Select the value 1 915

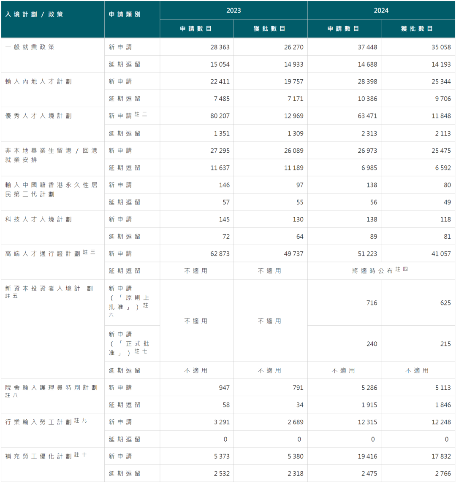click(x=369, y=405)
